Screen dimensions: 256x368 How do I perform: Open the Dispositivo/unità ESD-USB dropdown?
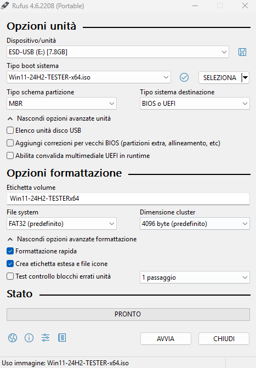coord(117,52)
